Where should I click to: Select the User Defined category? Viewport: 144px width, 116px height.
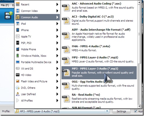point(38,94)
